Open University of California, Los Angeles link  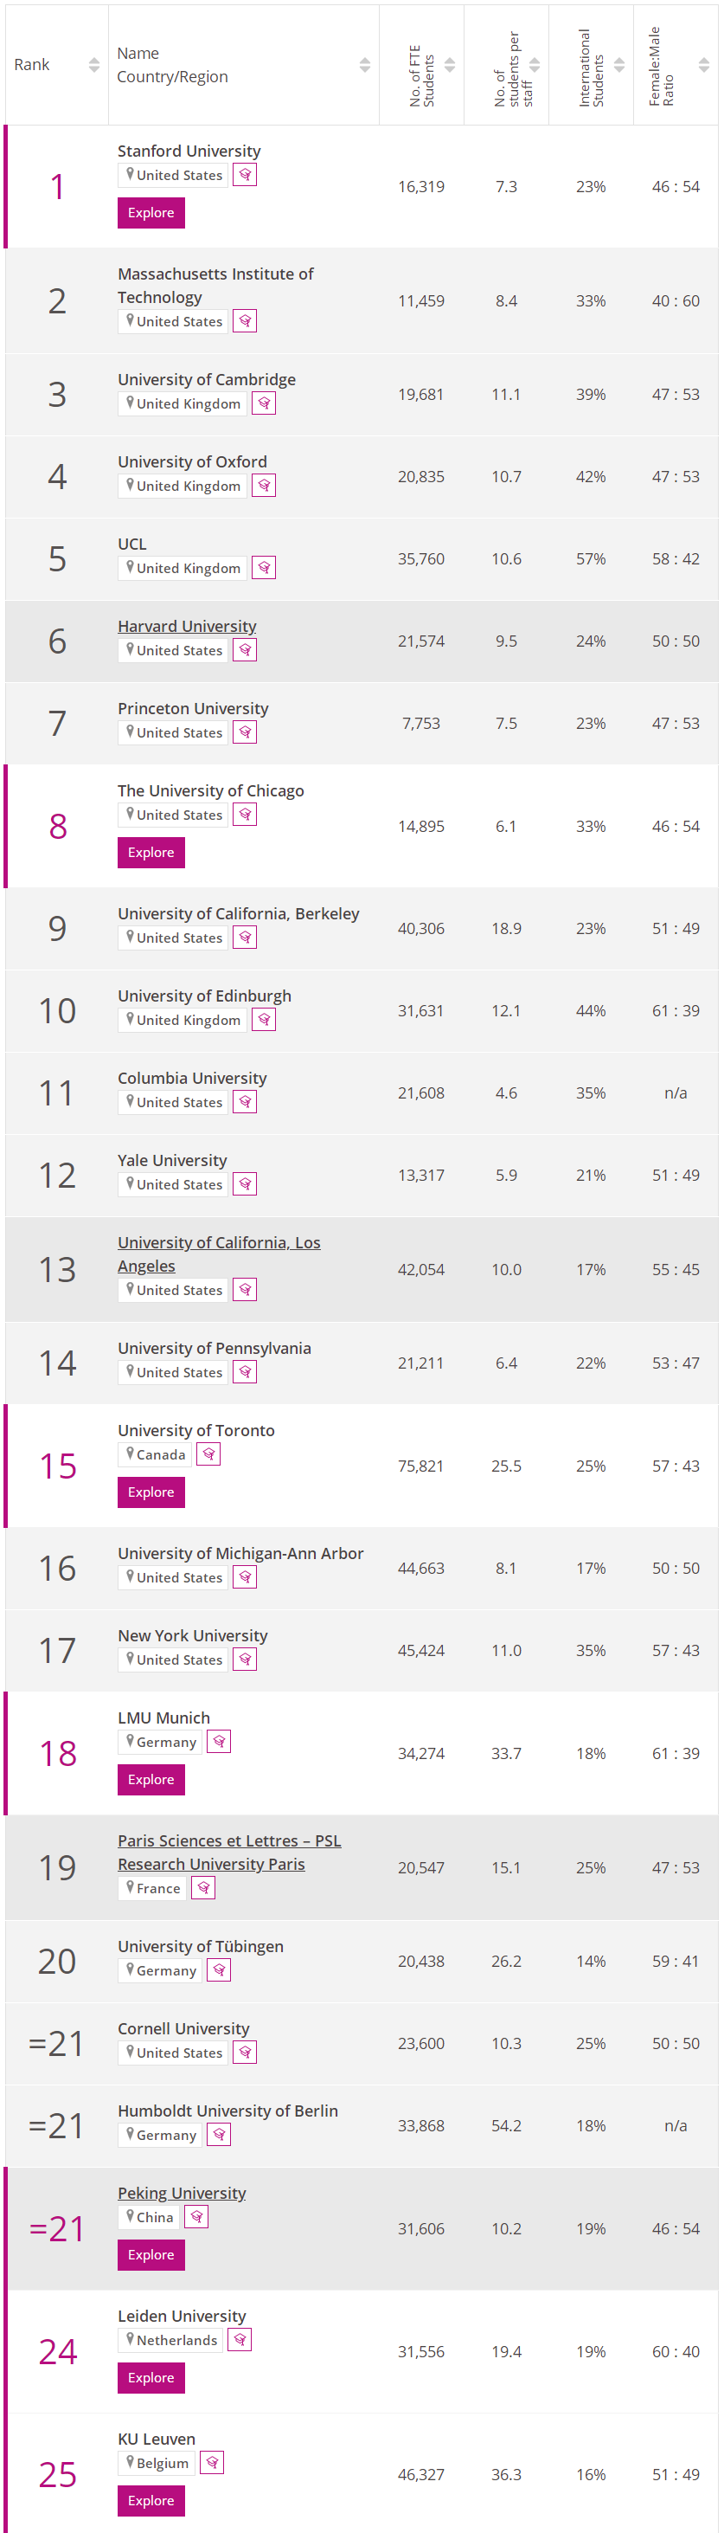coord(219,1254)
